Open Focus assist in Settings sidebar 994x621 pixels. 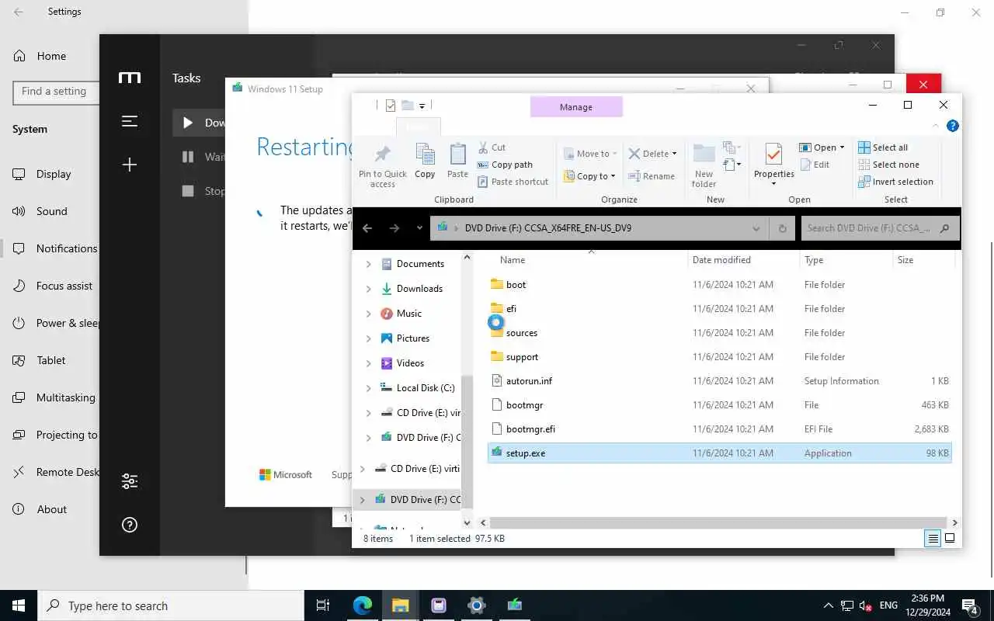point(64,286)
